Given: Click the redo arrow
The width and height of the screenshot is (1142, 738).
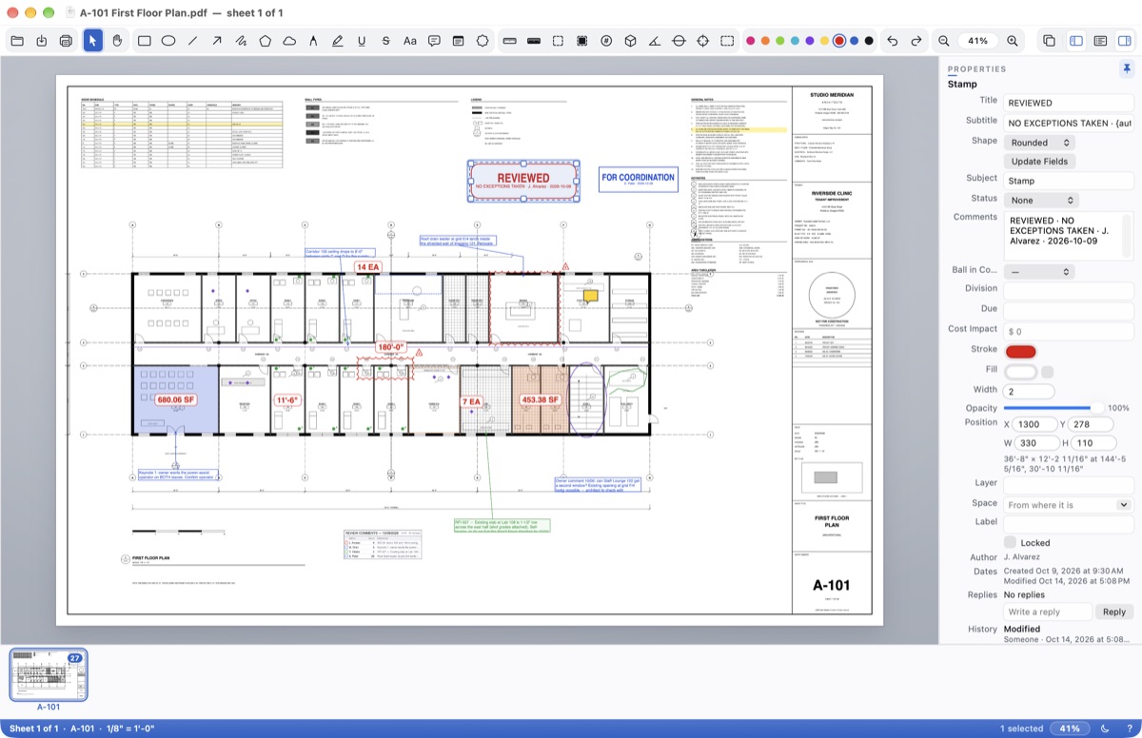Looking at the screenshot, I should pyautogui.click(x=916, y=41).
